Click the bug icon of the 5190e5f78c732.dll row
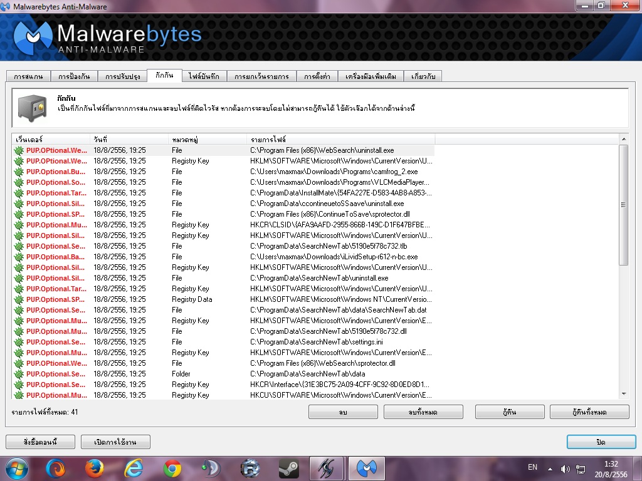 (x=18, y=331)
